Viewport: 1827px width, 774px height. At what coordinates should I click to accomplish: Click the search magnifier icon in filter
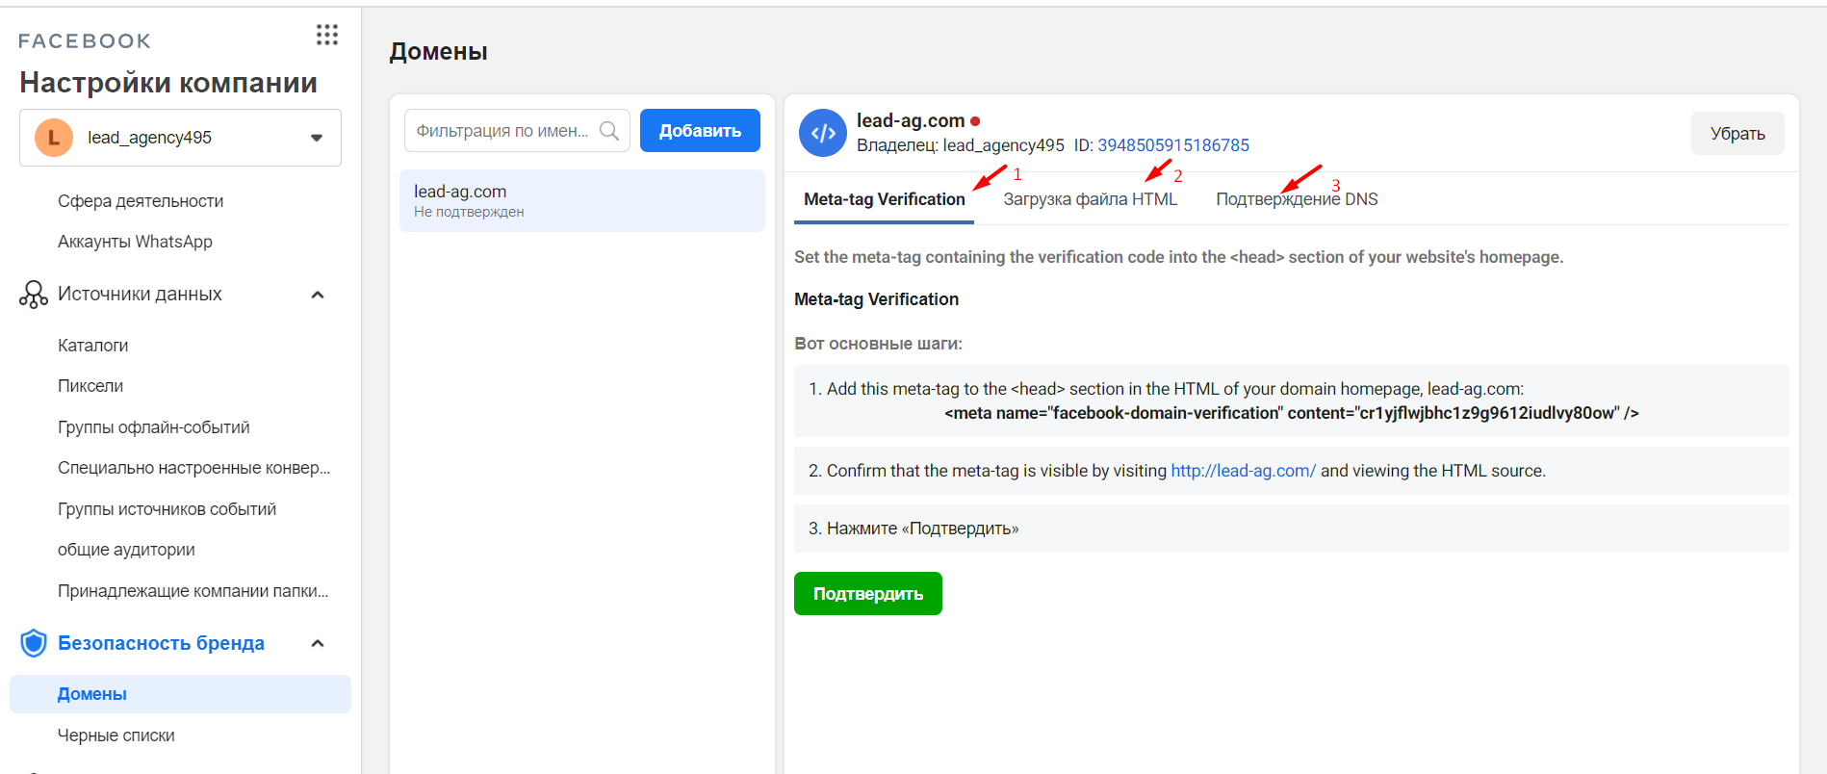tap(609, 131)
